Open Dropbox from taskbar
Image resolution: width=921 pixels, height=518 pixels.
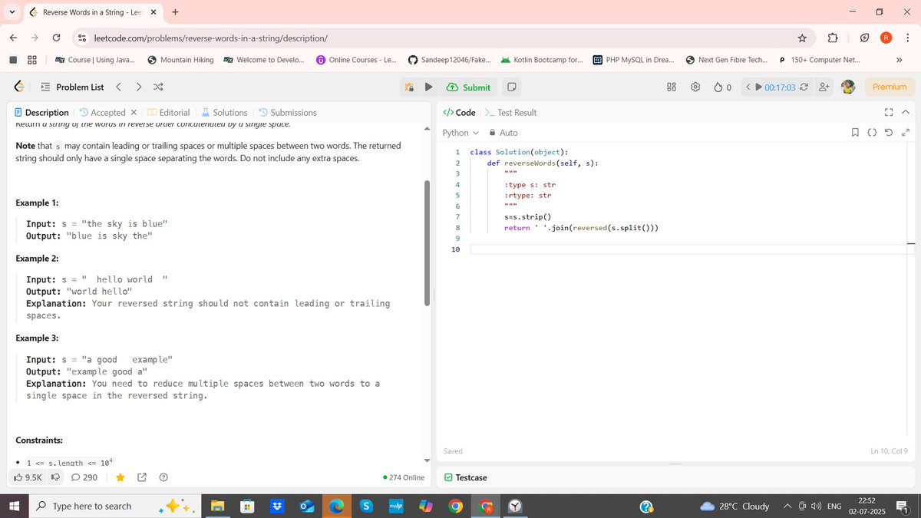[x=276, y=506]
